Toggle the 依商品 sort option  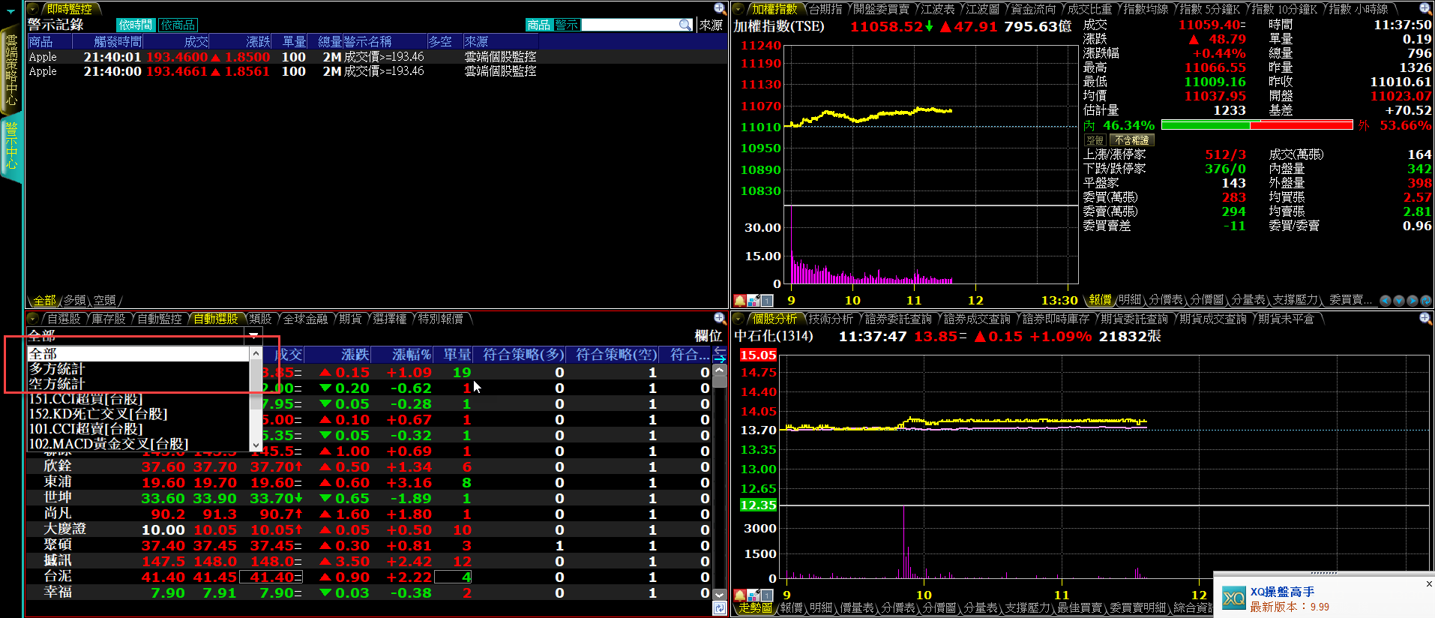[x=178, y=25]
